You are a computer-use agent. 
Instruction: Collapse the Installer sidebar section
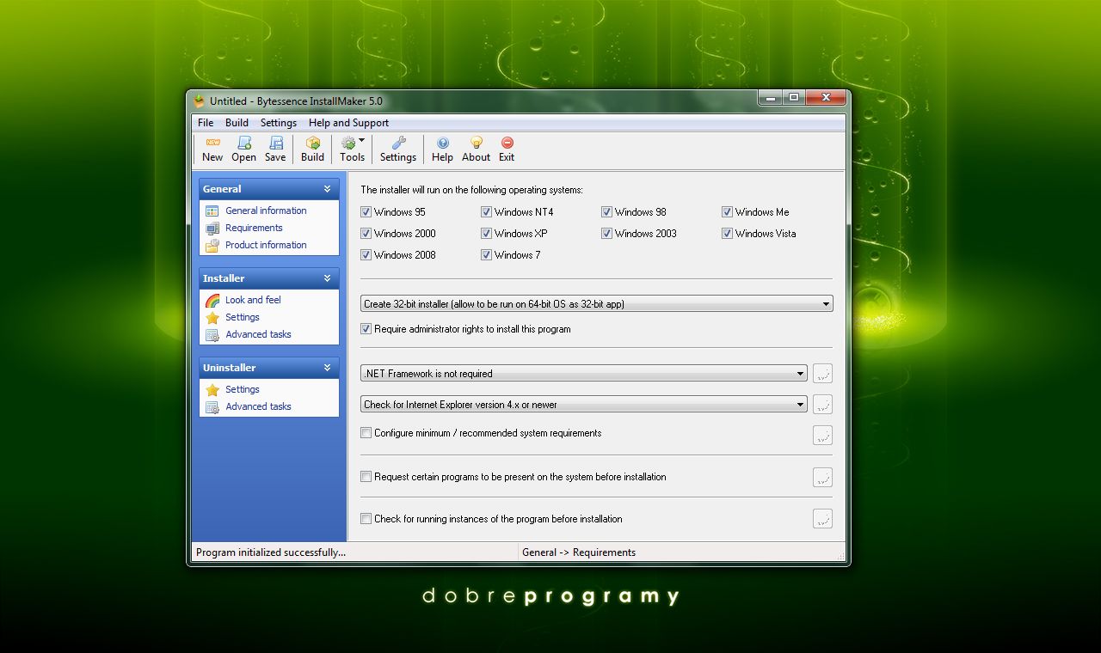click(x=327, y=278)
